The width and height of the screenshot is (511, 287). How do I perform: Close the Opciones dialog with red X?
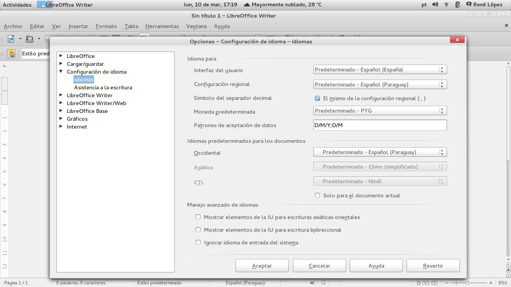[x=457, y=40]
